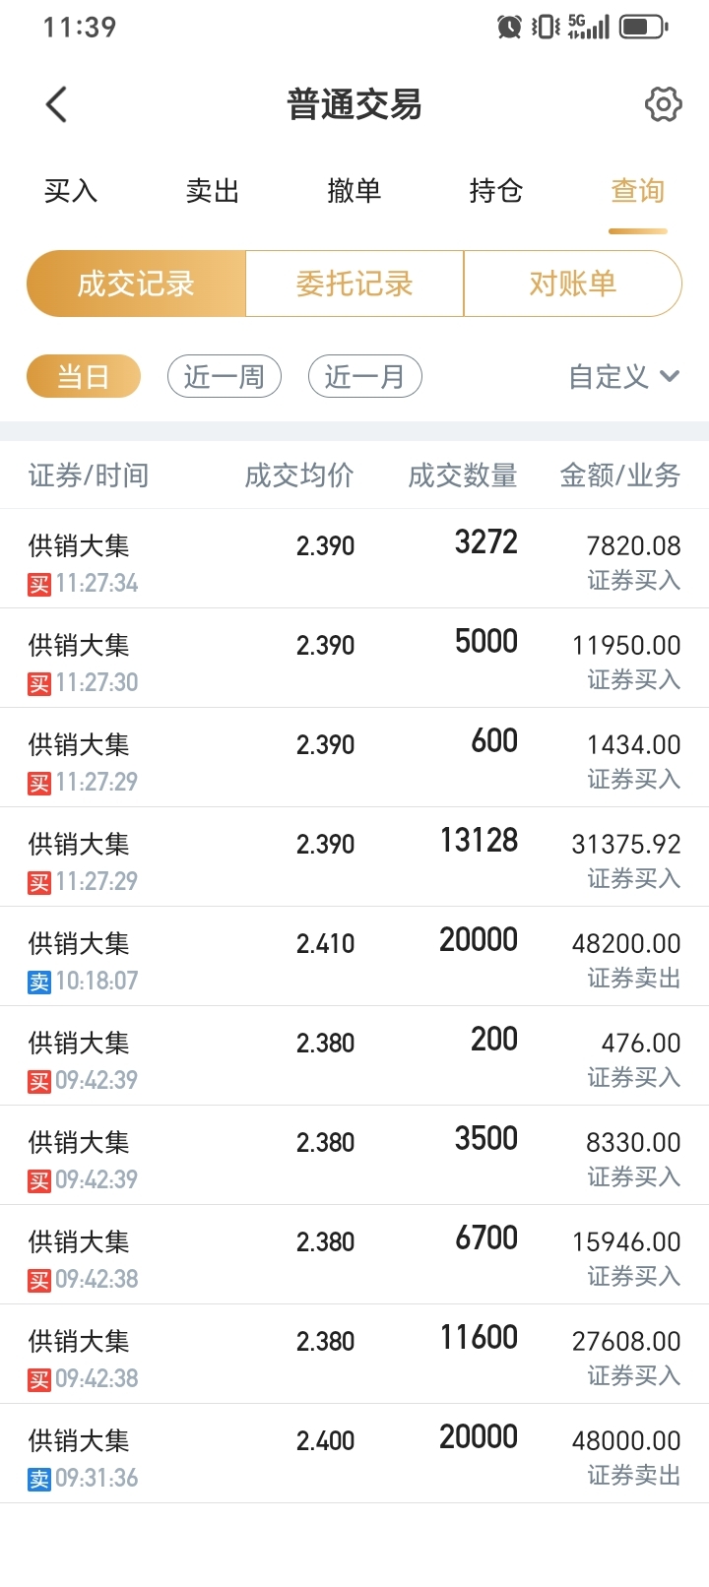Tap blue sell badge at 09:31:36
This screenshot has height=1587, width=709.
[39, 1480]
